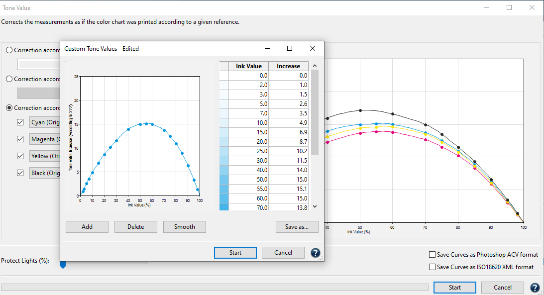
Task: Click the Magenta channel button
Action: [x=45, y=139]
